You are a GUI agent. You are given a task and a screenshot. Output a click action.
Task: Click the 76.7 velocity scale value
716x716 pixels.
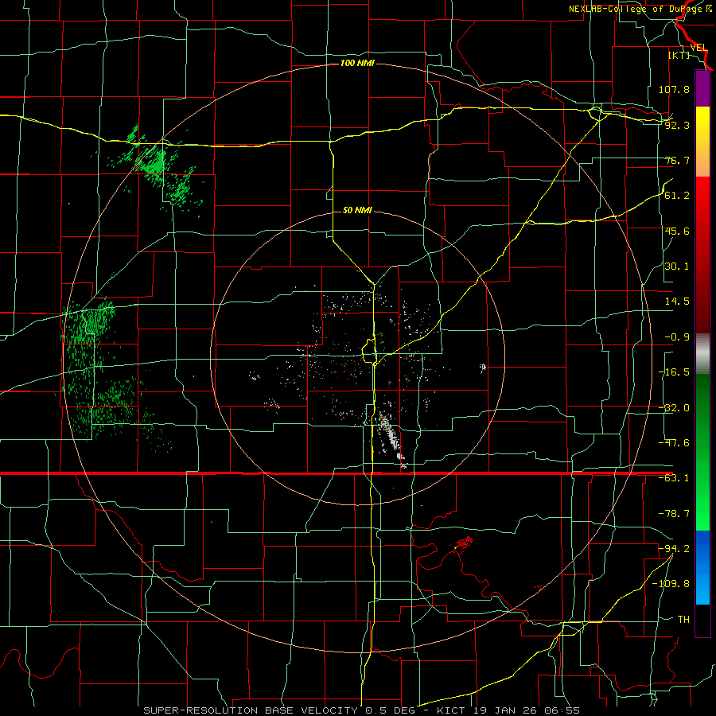677,160
